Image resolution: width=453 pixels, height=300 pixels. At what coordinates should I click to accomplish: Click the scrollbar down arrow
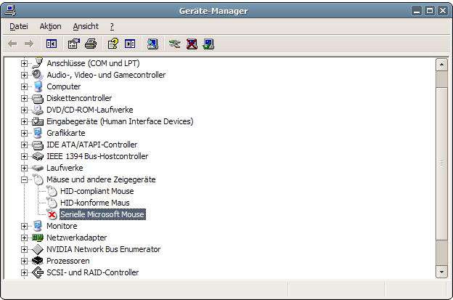(441, 272)
